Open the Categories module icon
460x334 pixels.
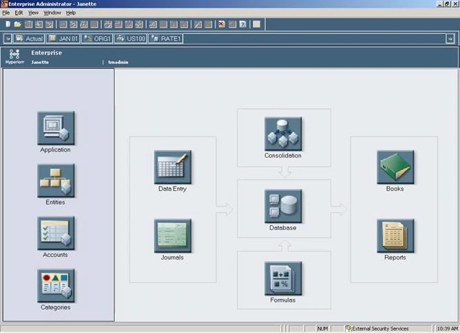click(x=56, y=286)
